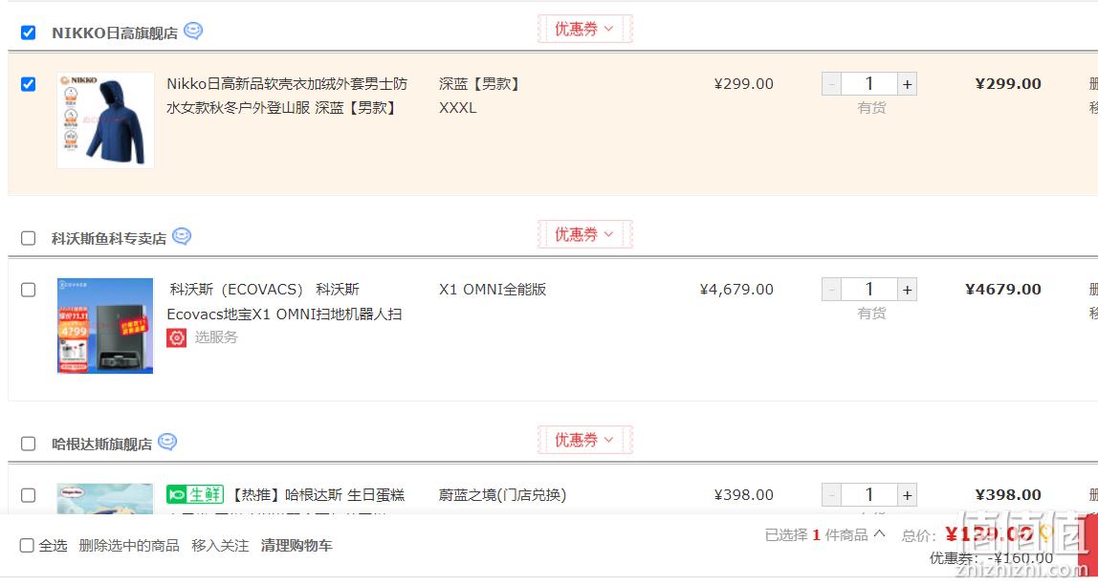Click 删除选中的商品 link
The image size is (1098, 586).
pyautogui.click(x=129, y=546)
